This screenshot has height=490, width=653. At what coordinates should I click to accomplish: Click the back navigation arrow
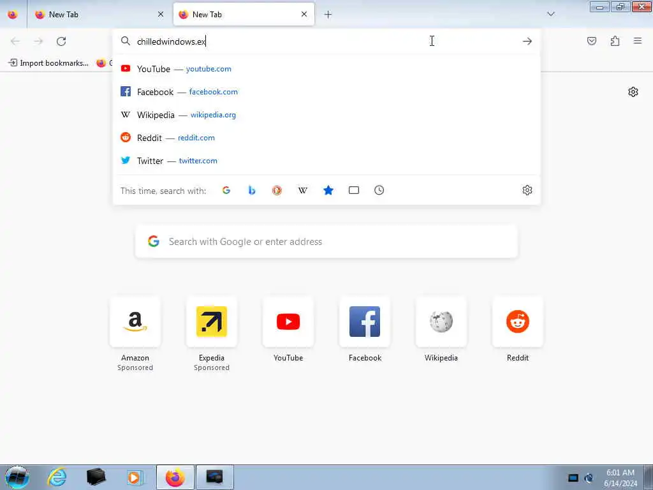(15, 41)
